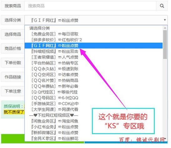This screenshot has width=171, height=148.
Task: Select highlighted GIF网红 粉丝点赞 option
Action: [93, 45]
